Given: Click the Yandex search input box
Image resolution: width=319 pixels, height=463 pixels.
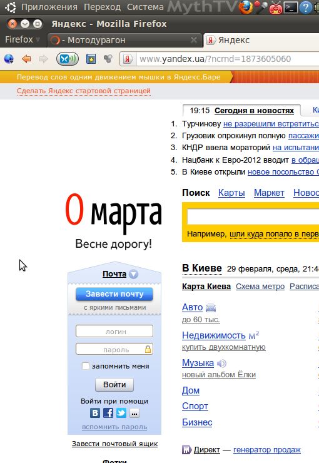Looking at the screenshot, I should point(253,216).
